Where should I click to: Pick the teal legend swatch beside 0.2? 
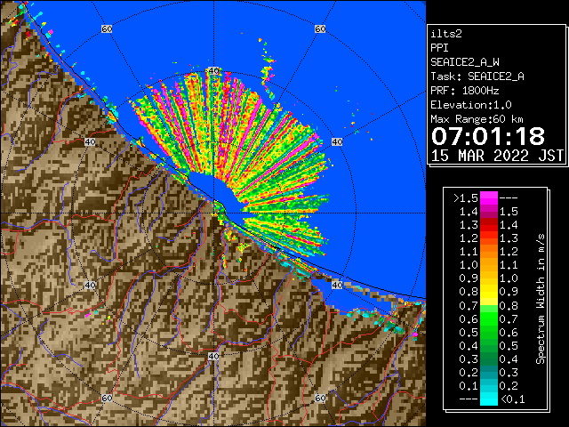tap(489, 372)
